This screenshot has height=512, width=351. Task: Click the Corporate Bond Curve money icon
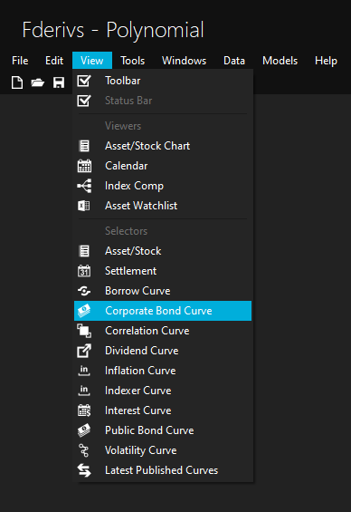click(84, 311)
